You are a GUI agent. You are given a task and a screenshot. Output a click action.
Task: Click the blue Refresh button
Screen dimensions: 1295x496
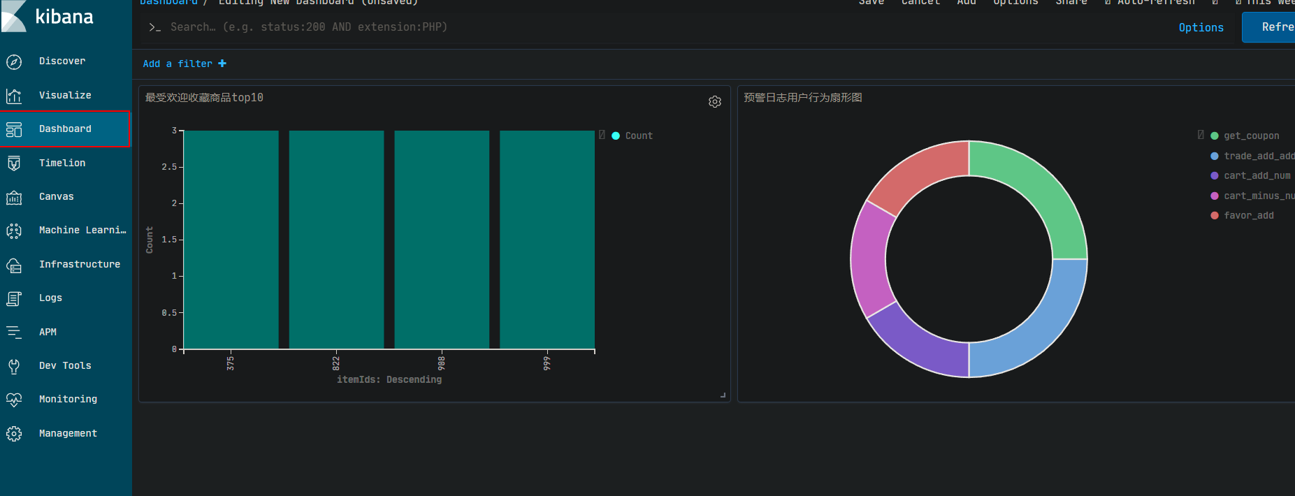point(1268,27)
